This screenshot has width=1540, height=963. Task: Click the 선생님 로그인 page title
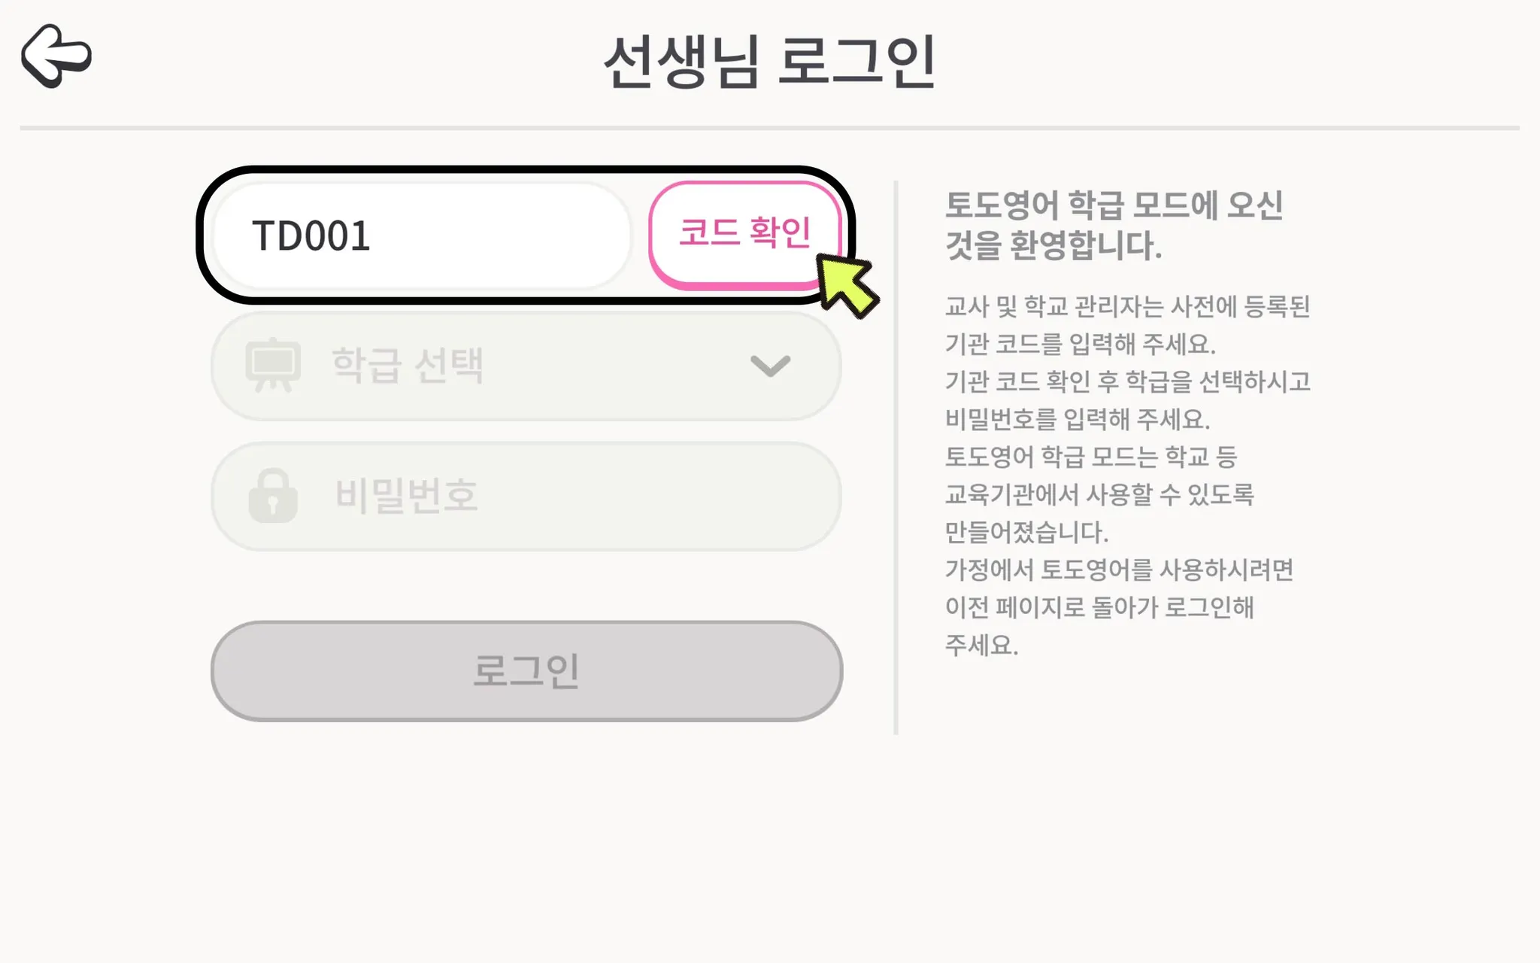769,62
